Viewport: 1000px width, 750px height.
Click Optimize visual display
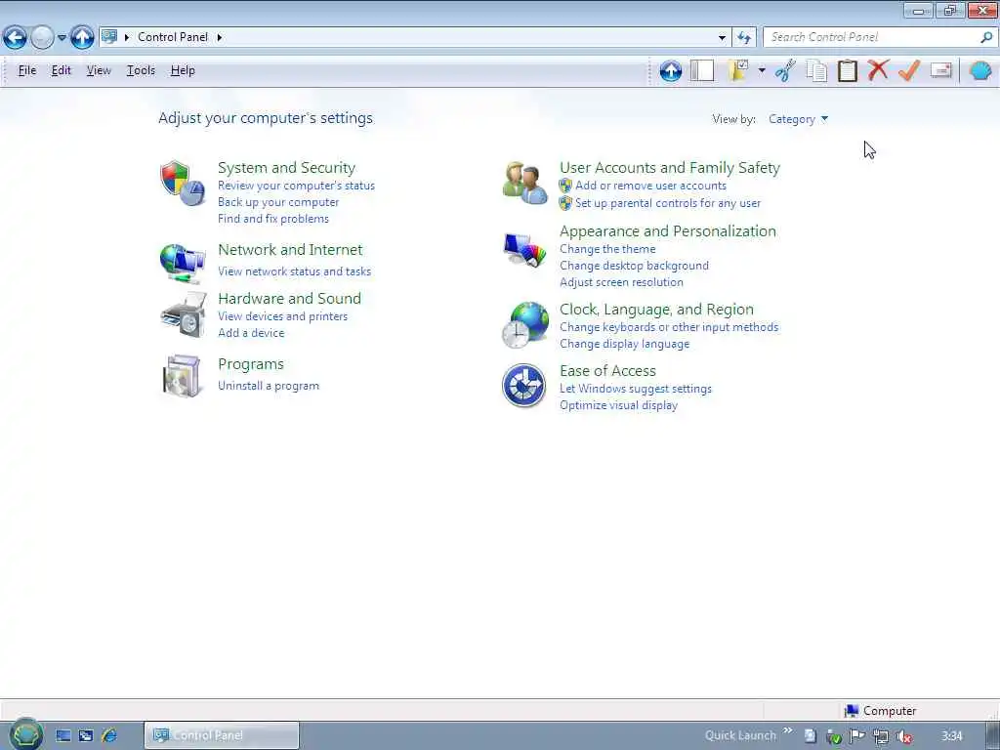pos(618,405)
